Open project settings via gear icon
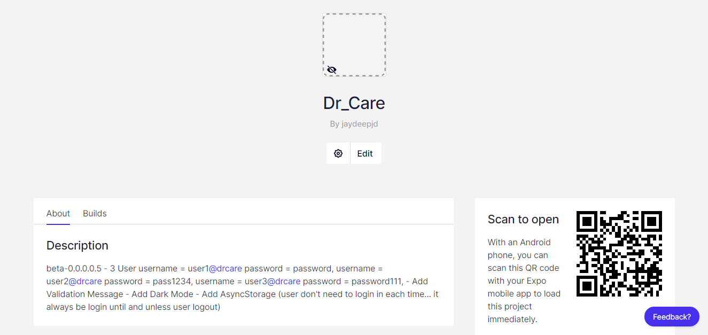The height and width of the screenshot is (335, 708). [338, 153]
